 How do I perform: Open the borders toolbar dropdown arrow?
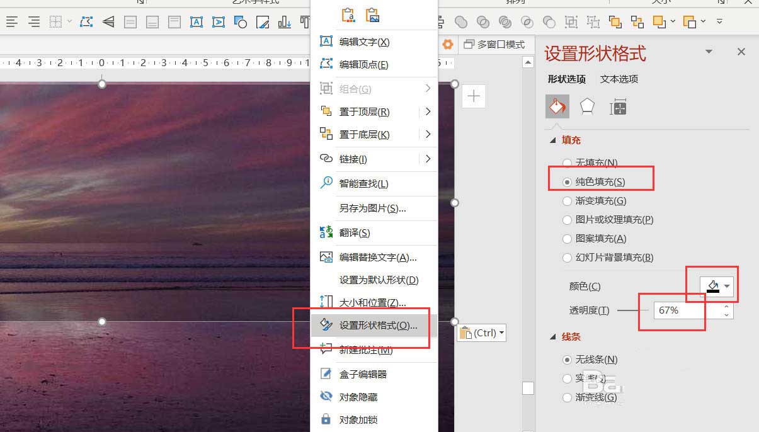(x=69, y=22)
